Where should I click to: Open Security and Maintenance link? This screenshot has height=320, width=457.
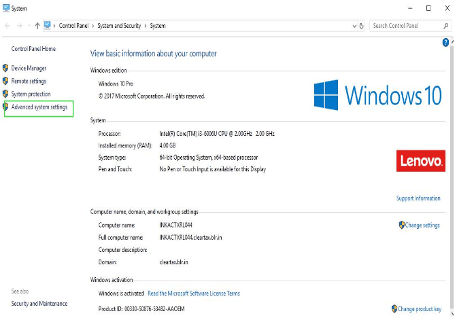(39, 304)
